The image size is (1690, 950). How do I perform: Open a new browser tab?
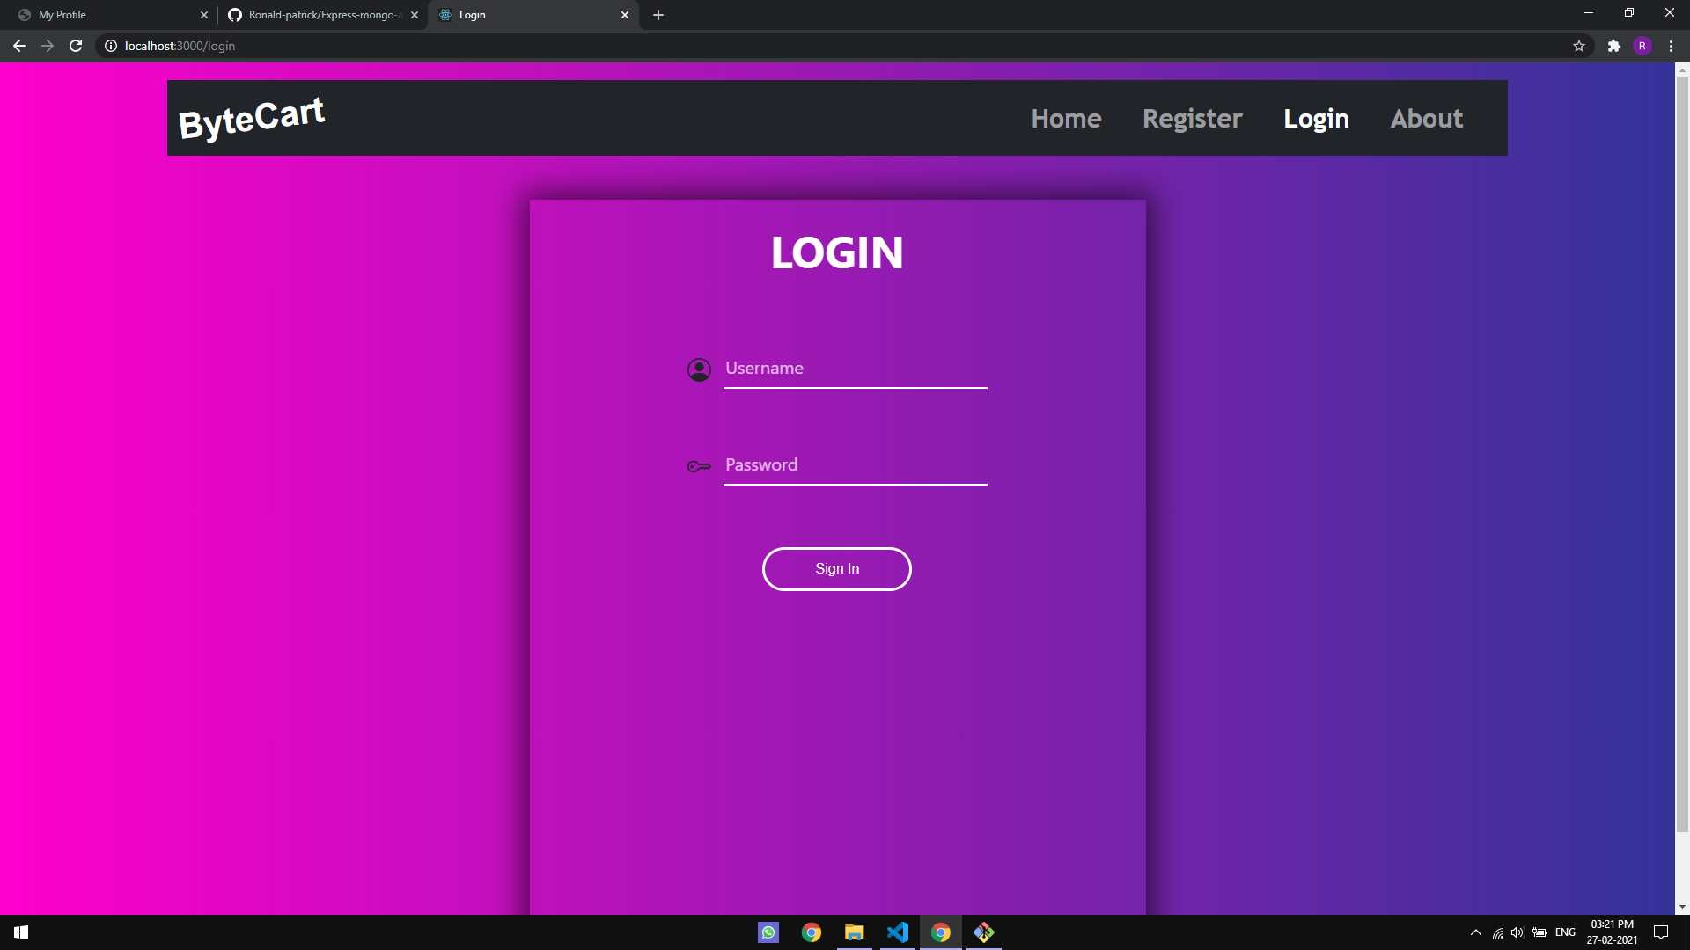click(658, 15)
